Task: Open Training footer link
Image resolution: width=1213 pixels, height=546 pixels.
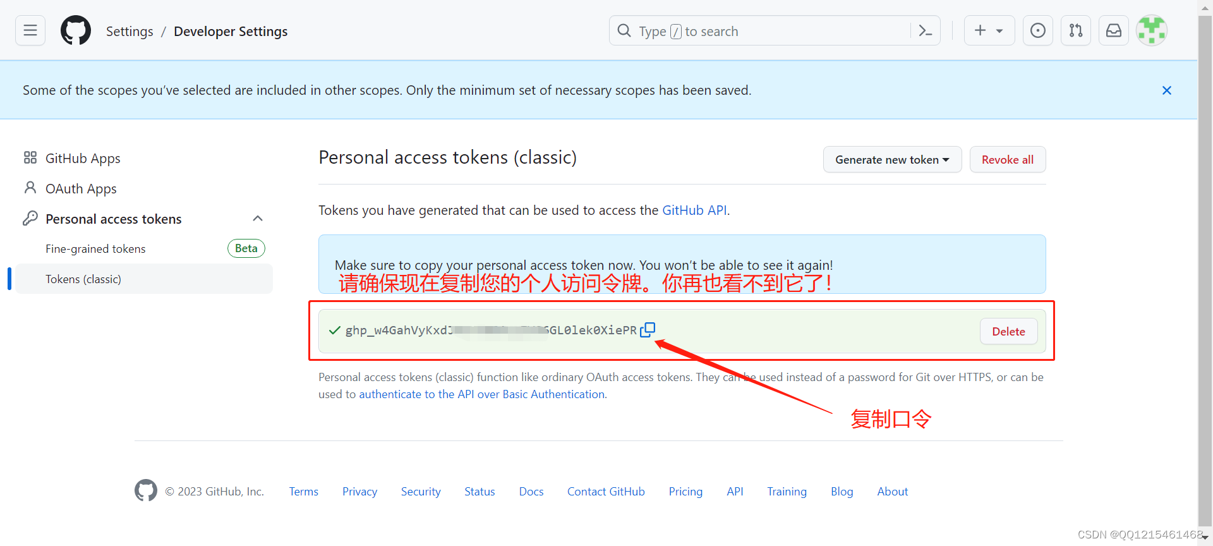Action: point(787,492)
